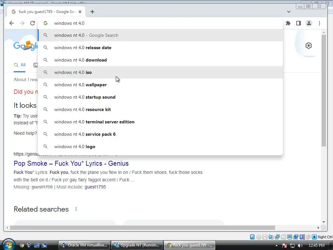The height and width of the screenshot is (250, 333).
Task: Click the horizontal scrollbar right arrow
Action: tap(318, 228)
